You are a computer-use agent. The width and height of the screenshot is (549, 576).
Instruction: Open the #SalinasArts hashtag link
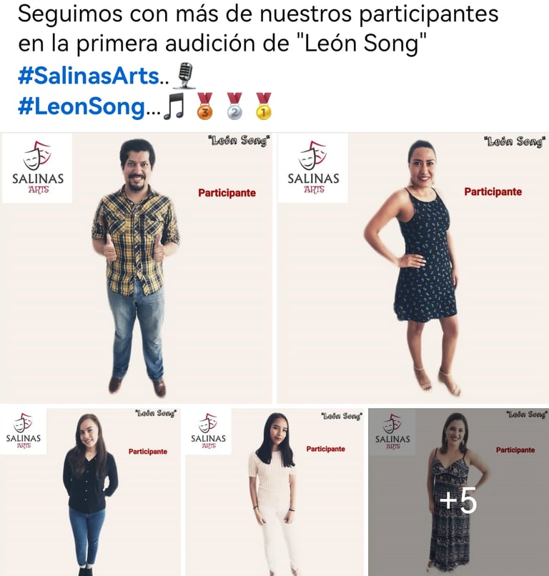tap(88, 76)
